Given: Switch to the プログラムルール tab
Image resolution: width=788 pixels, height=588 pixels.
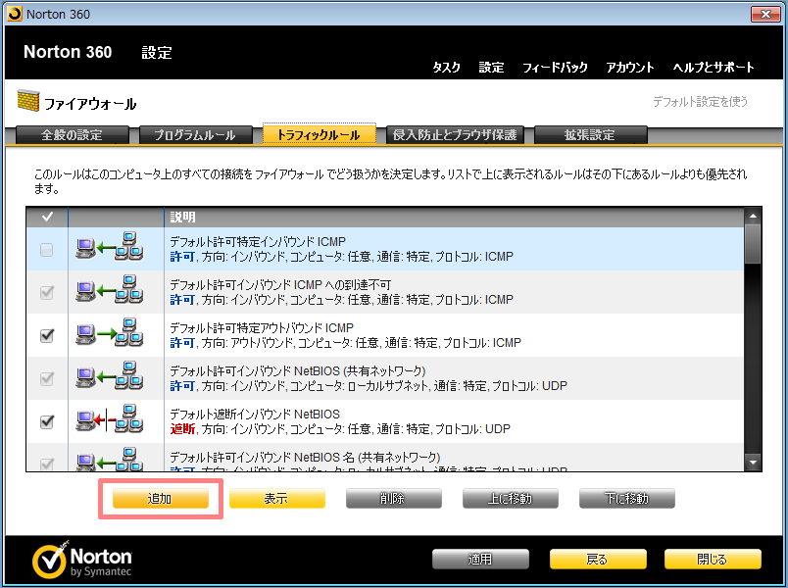Looking at the screenshot, I should 192,135.
